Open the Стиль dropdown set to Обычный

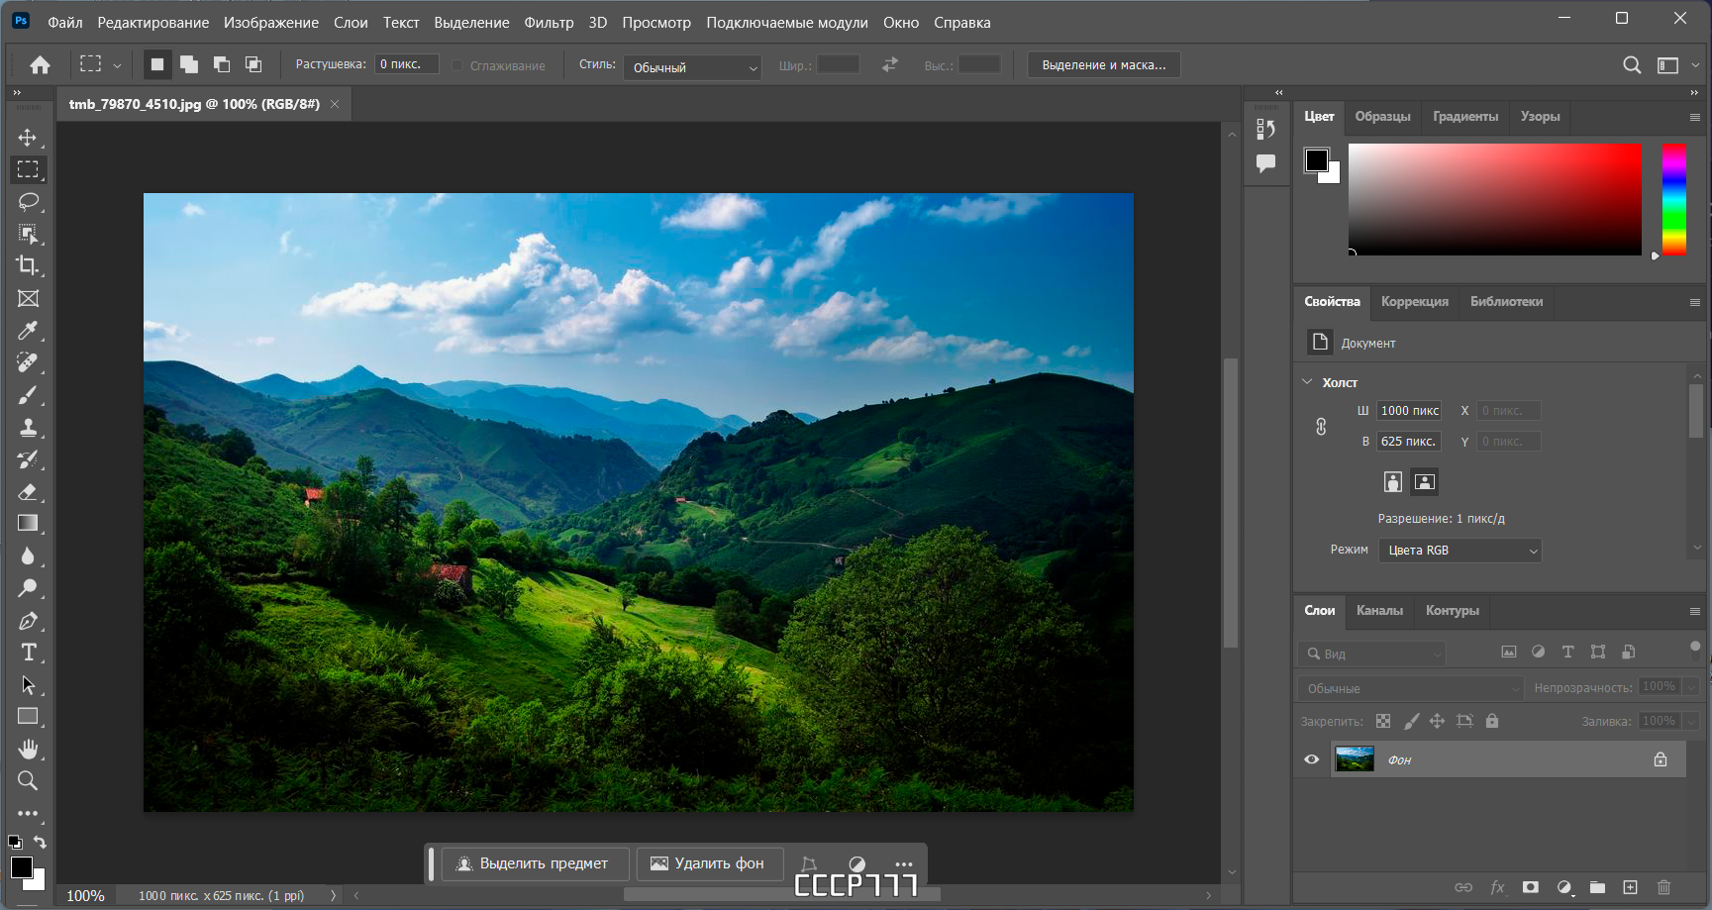click(691, 67)
